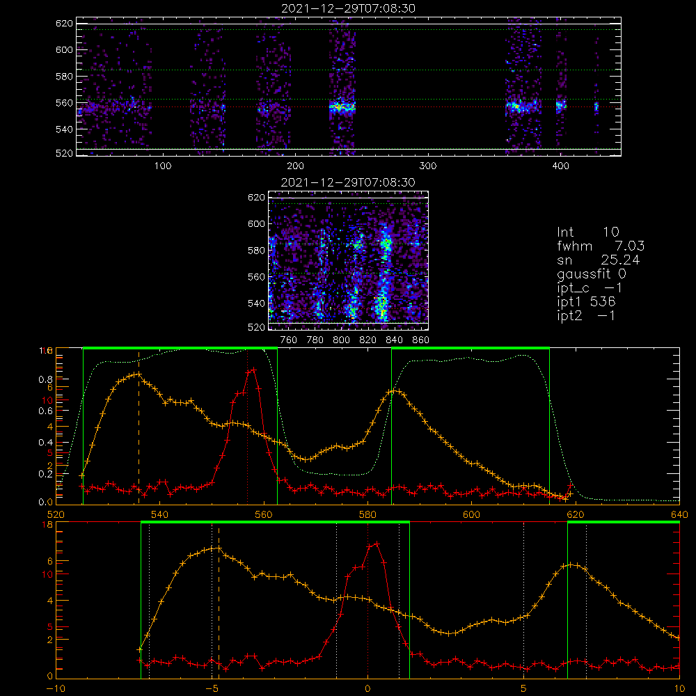This screenshot has width=696, height=696.
Task: Click the brightest emission blob near x=235 in top spectrogram
Action: [x=341, y=107]
